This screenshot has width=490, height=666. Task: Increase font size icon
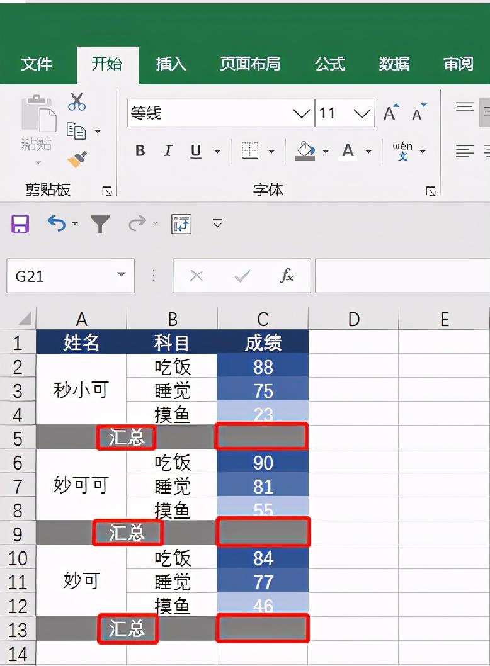tap(391, 113)
